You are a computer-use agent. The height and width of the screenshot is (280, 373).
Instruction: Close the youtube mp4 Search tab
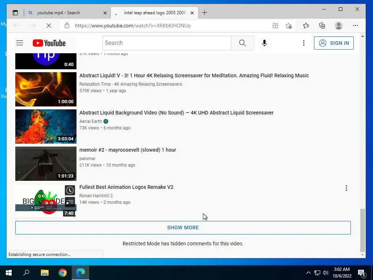point(105,13)
